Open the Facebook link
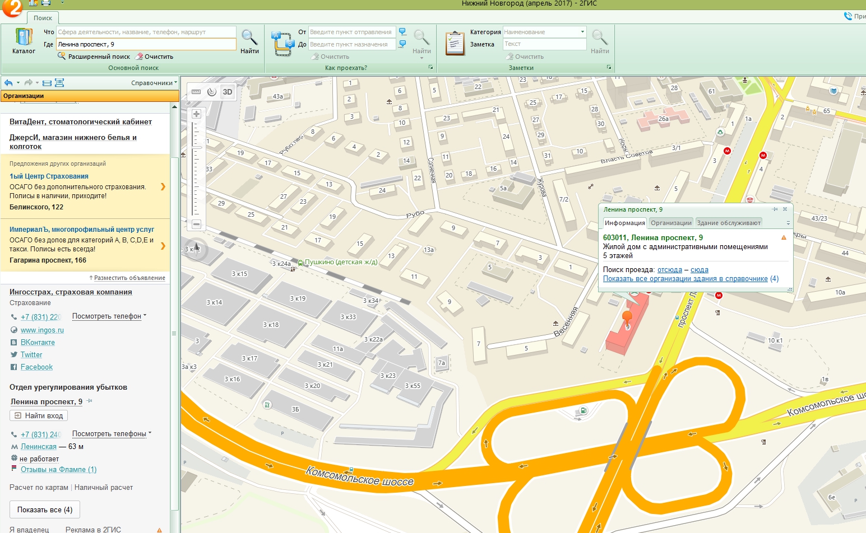 pyautogui.click(x=36, y=367)
